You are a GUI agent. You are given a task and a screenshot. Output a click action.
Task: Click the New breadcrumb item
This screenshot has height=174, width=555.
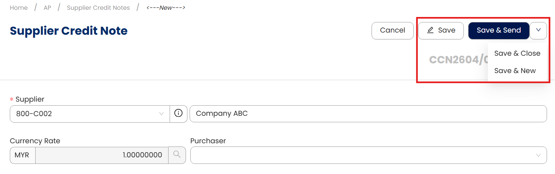tap(166, 8)
